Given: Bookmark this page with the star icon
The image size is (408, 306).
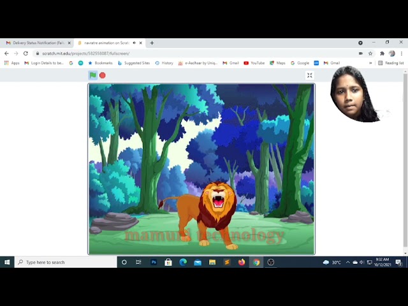Looking at the screenshot, I should click(370, 54).
